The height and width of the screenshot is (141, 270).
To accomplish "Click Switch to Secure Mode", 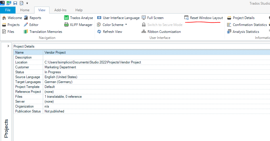I will click(x=162, y=25).
